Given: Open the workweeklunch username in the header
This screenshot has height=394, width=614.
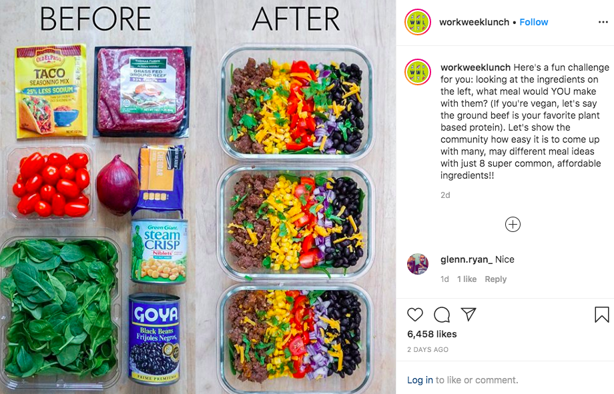Looking at the screenshot, I should [475, 22].
